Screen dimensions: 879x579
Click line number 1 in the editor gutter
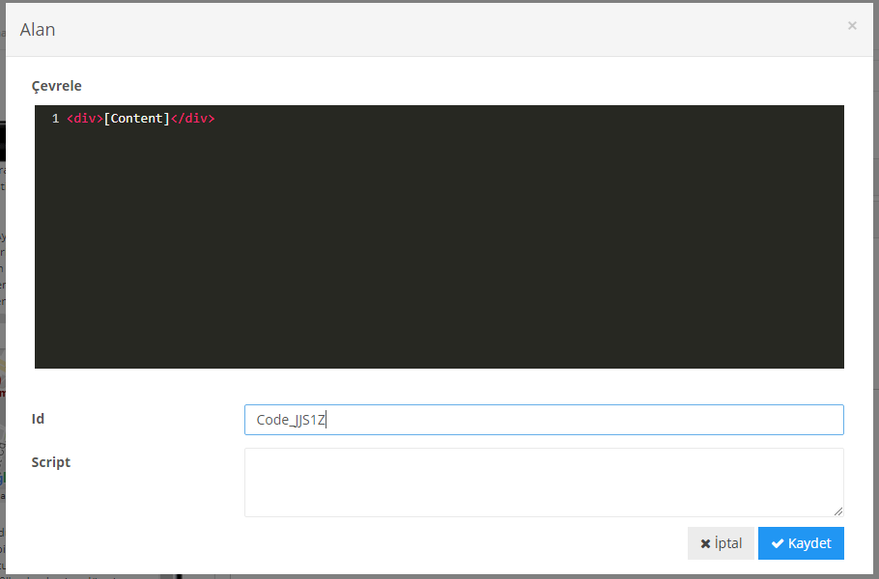click(x=55, y=119)
